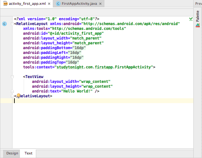Click the xmlns:tools schema URL
The height and width of the screenshot is (158, 202).
point(88,29)
